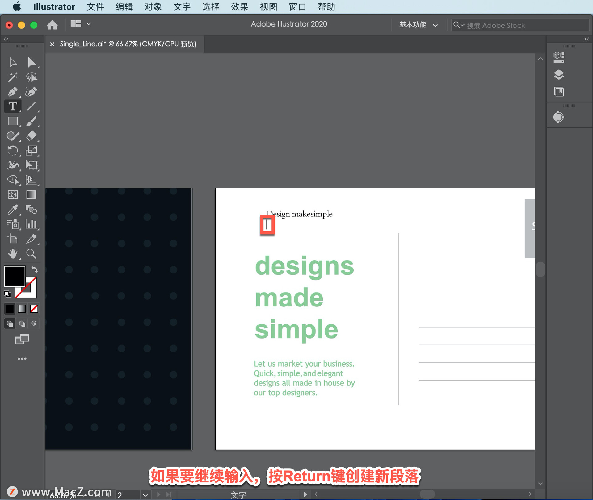Image resolution: width=593 pixels, height=500 pixels.
Task: Open the Layers panel icon
Action: (x=559, y=75)
